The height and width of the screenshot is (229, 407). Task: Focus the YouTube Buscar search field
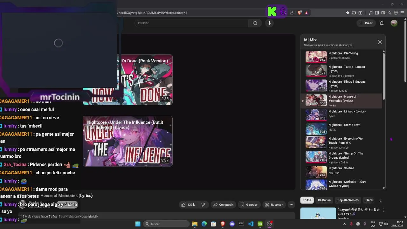192,23
